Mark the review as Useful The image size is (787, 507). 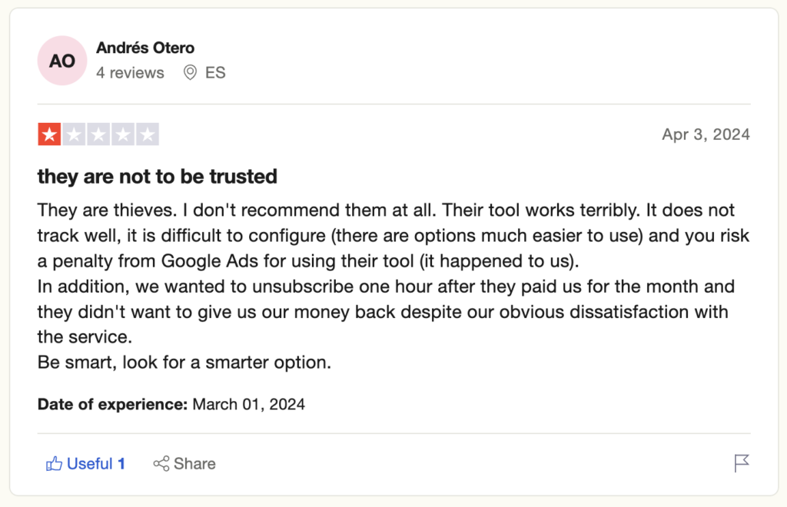(x=89, y=463)
